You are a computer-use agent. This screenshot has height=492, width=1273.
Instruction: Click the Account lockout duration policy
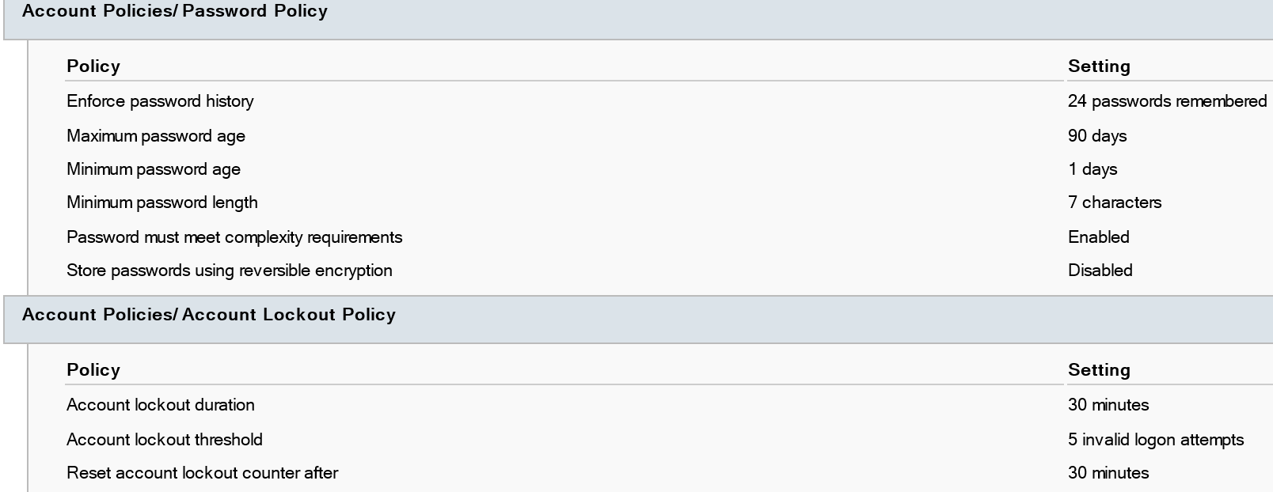(x=161, y=405)
